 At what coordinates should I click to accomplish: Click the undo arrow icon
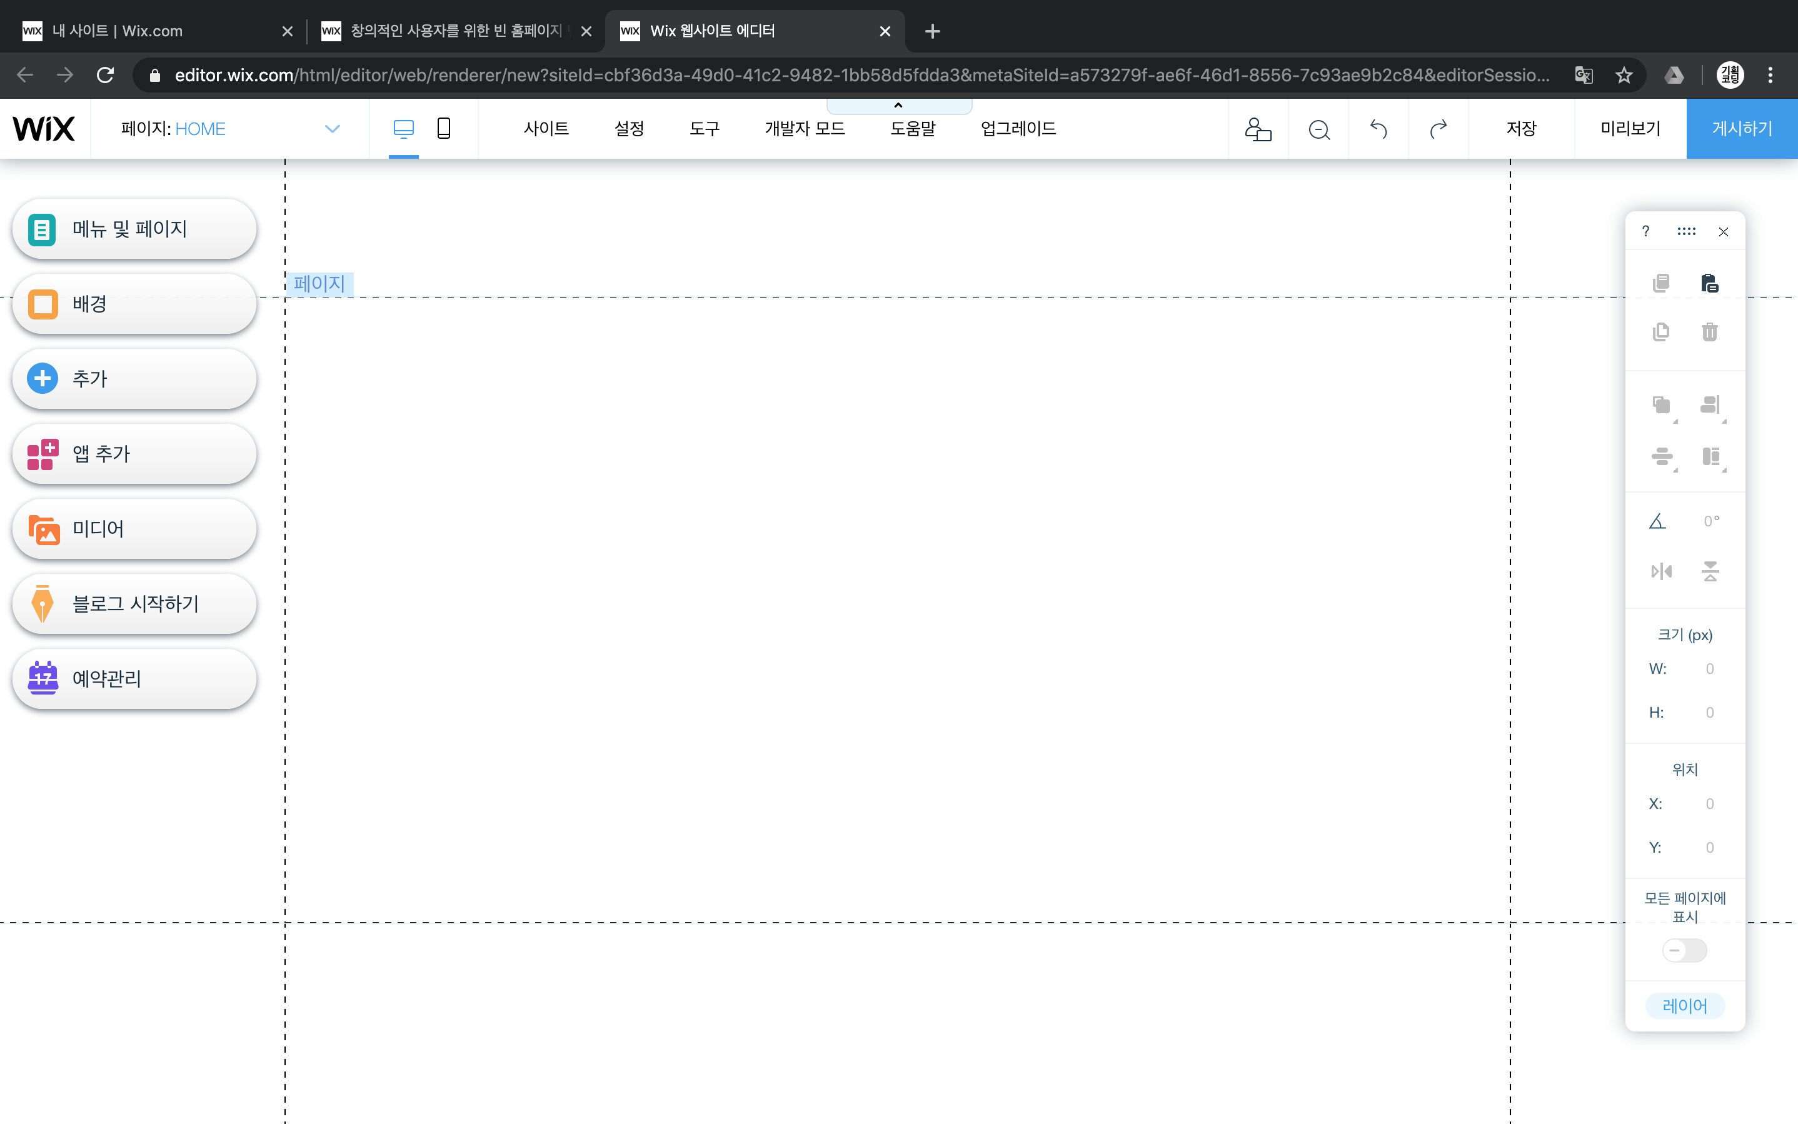(1378, 129)
